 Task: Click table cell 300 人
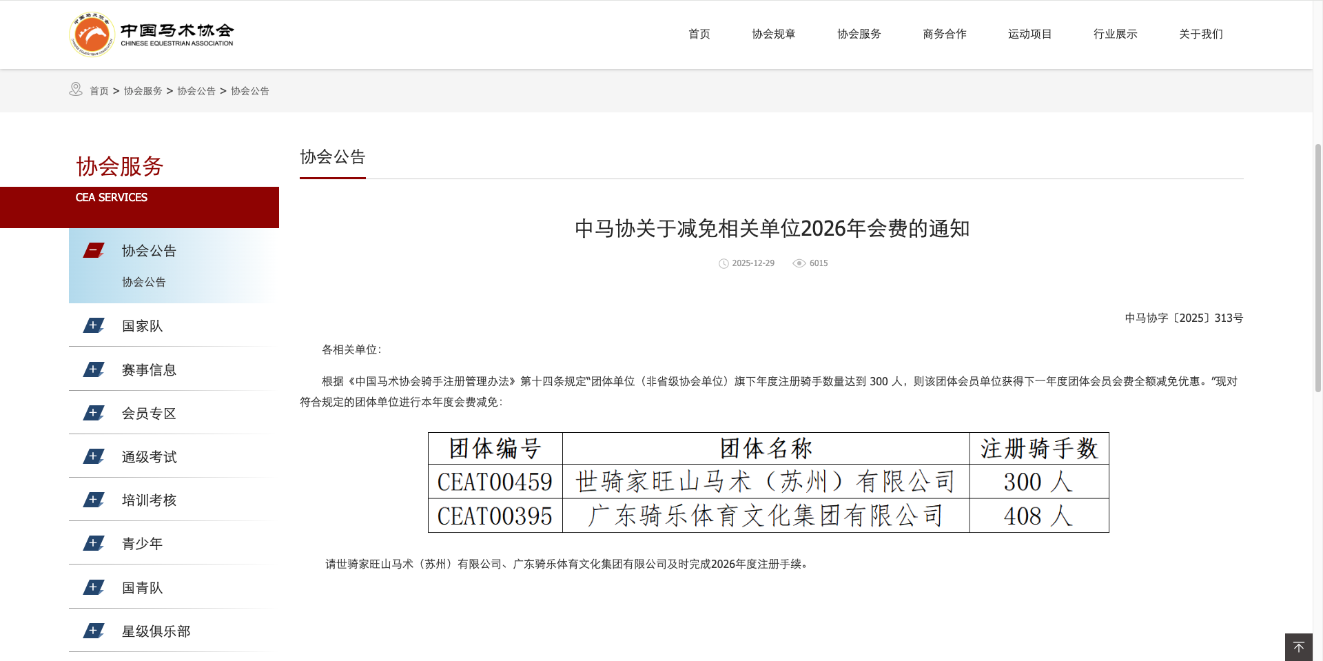coord(1038,482)
